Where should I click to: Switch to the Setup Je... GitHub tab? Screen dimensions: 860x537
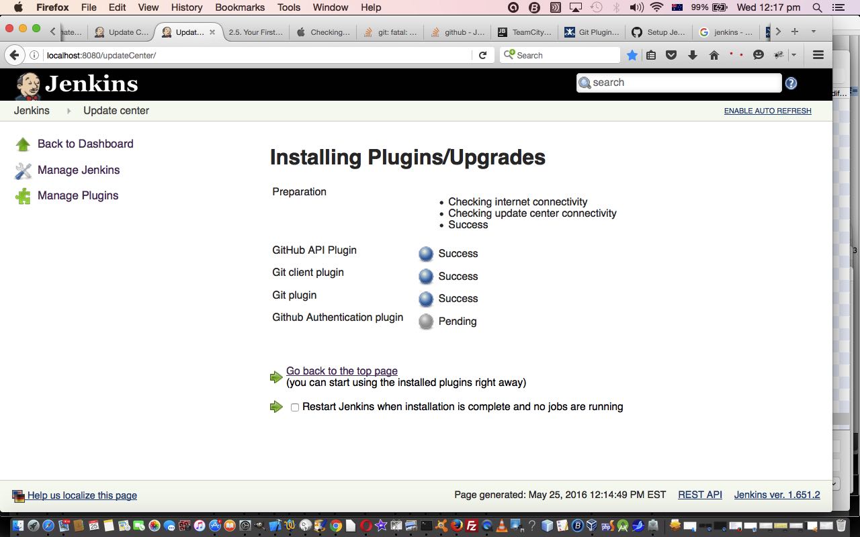[x=658, y=32]
